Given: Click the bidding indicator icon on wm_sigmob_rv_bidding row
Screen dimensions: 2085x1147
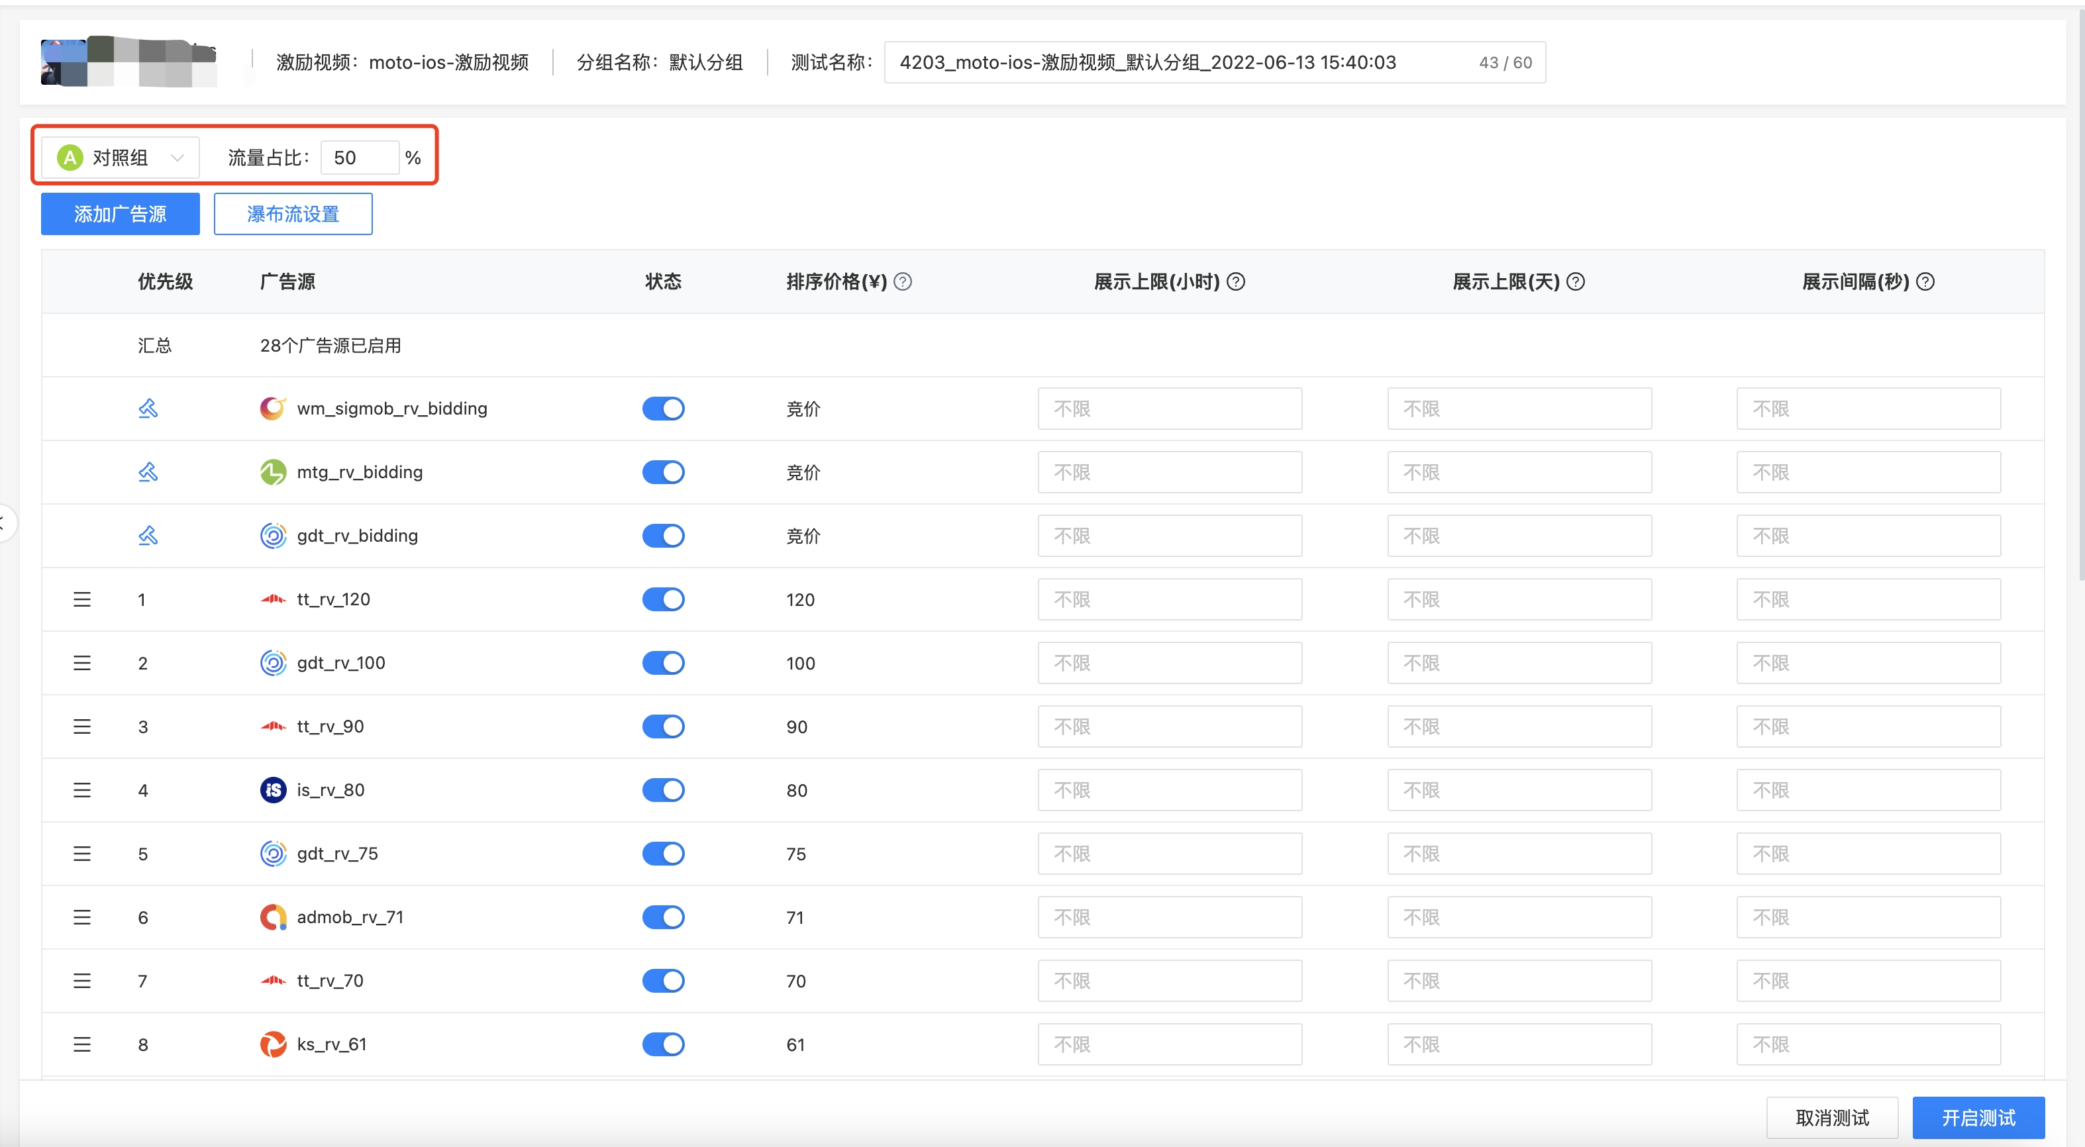Looking at the screenshot, I should tap(147, 408).
